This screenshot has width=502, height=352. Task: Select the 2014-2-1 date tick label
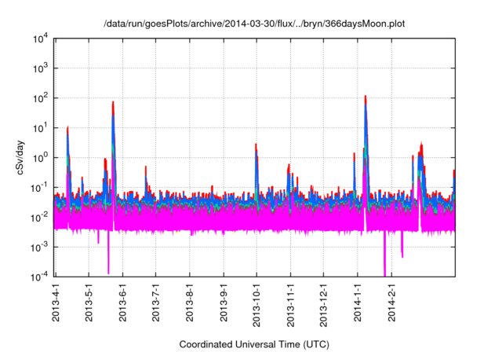click(391, 306)
